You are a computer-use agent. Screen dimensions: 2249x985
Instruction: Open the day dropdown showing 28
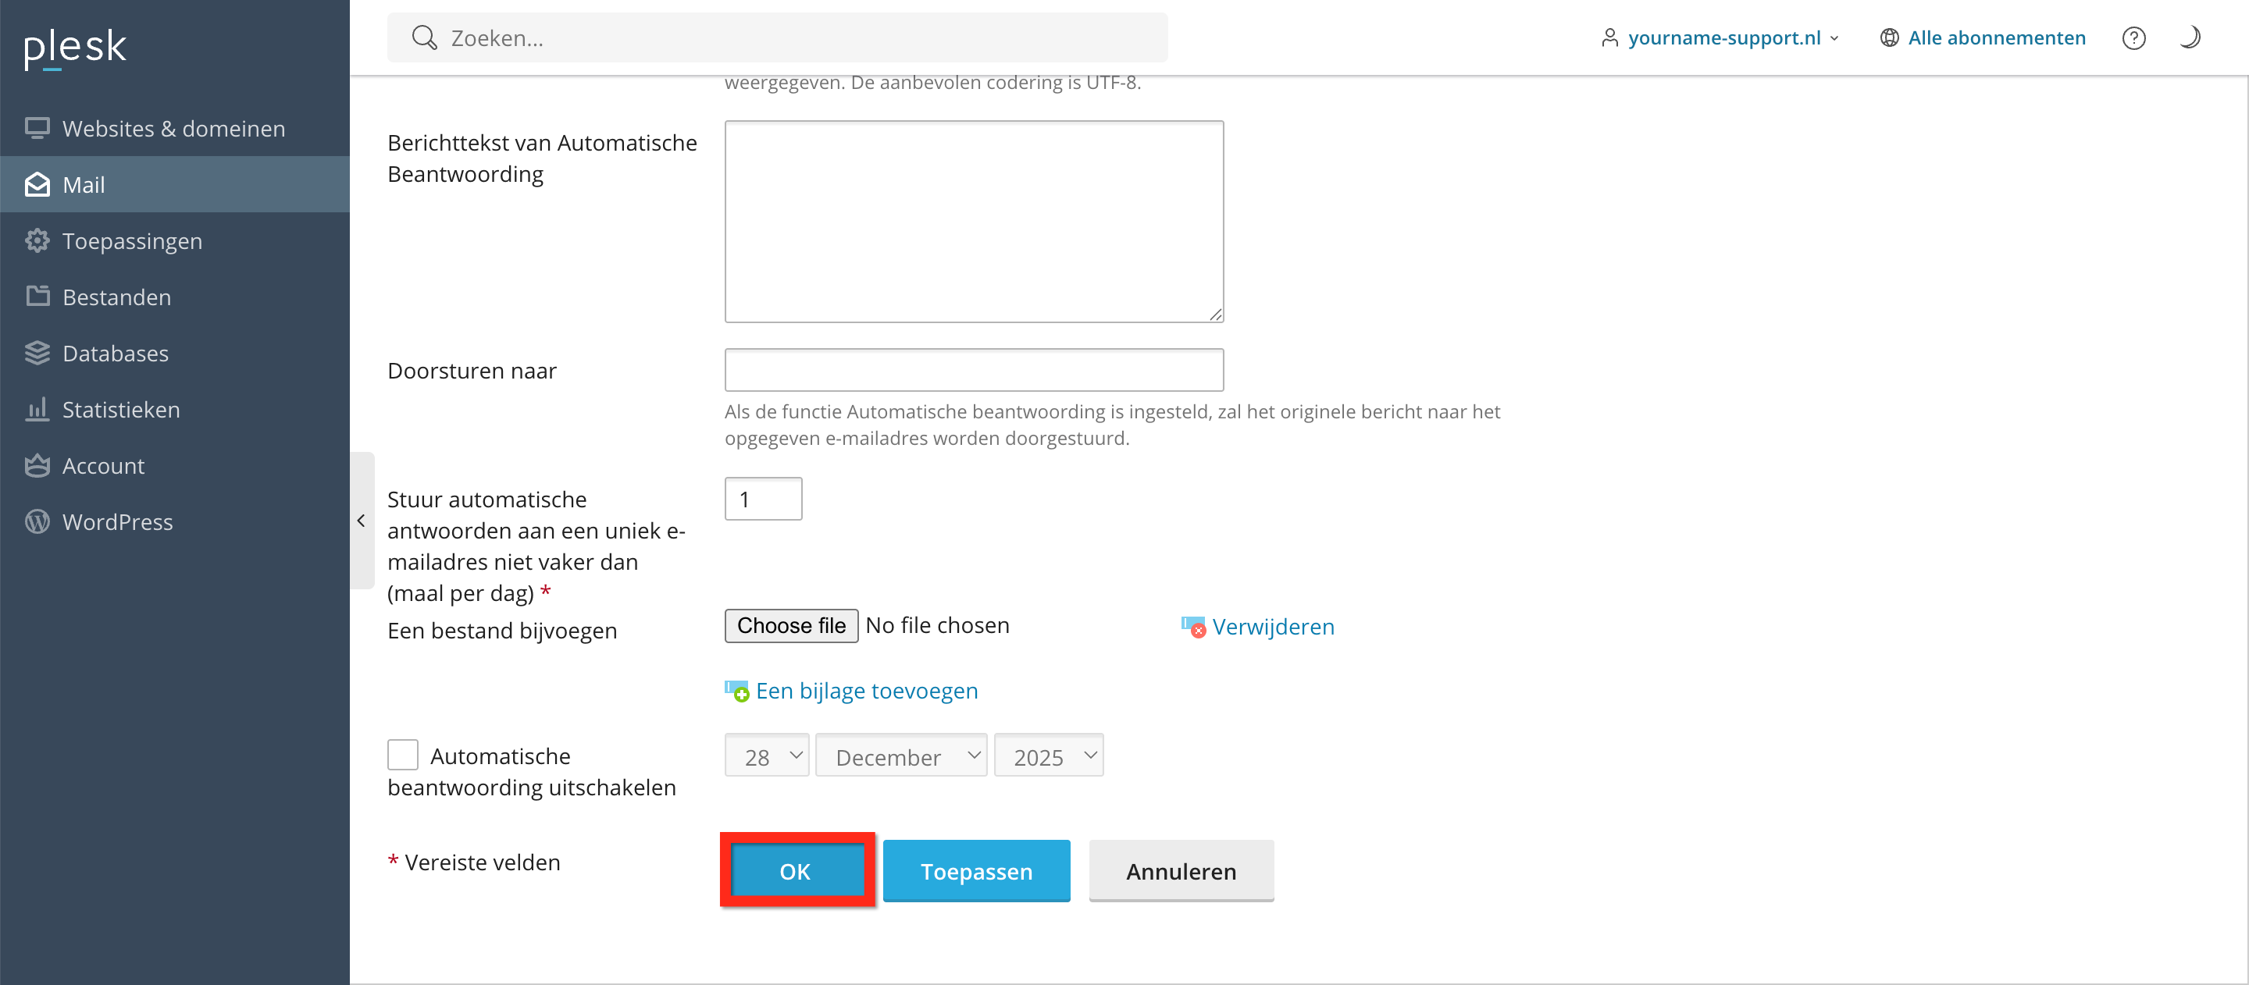pos(765,756)
